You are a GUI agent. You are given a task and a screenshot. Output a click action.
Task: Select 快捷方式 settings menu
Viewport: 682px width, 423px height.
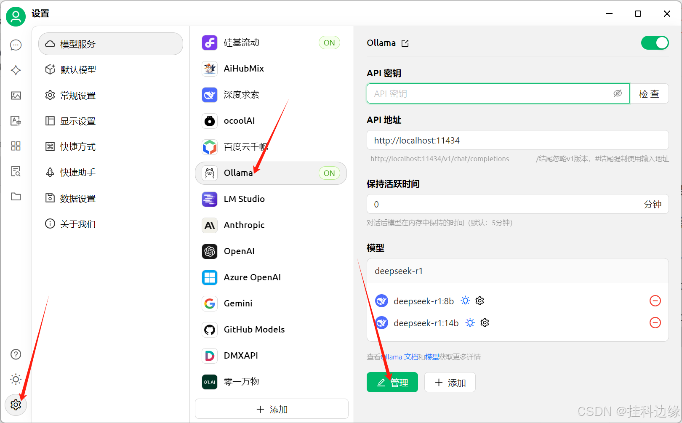coord(111,146)
